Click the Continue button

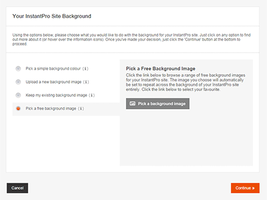tap(245, 188)
